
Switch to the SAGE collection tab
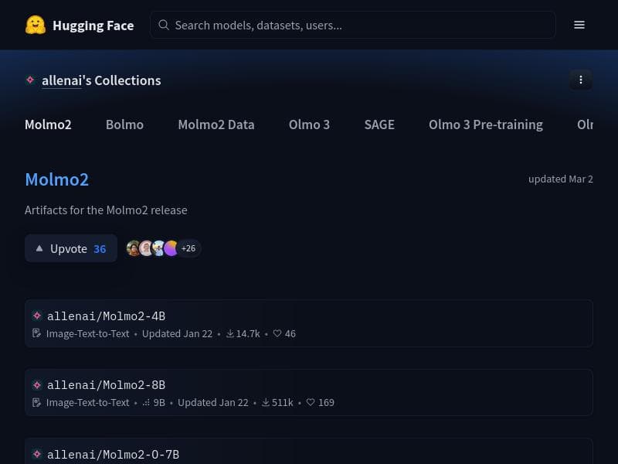click(x=379, y=125)
